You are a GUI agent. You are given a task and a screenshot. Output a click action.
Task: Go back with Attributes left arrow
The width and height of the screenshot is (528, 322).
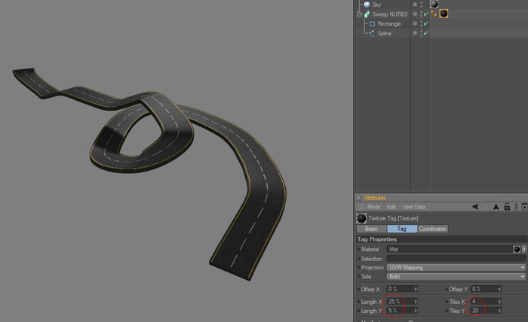coord(475,206)
